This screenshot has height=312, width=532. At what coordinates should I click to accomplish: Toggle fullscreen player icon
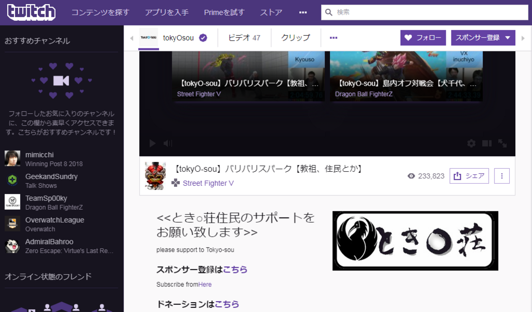click(x=502, y=143)
